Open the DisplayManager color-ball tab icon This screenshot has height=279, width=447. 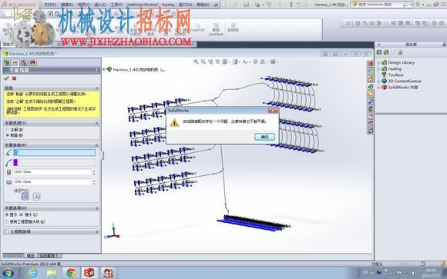[x=32, y=63]
